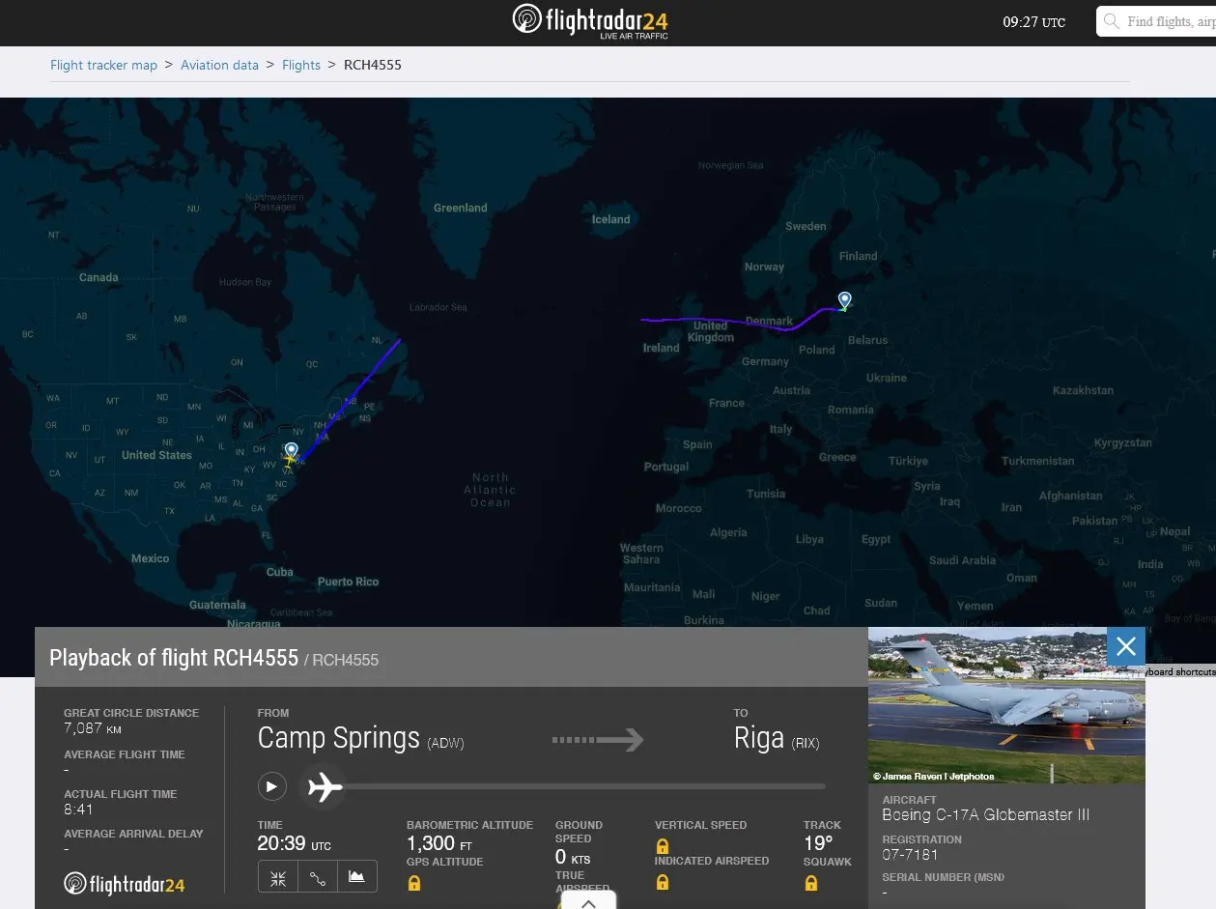Click the Camp Springs origin name
This screenshot has width=1216, height=909.
coord(339,739)
